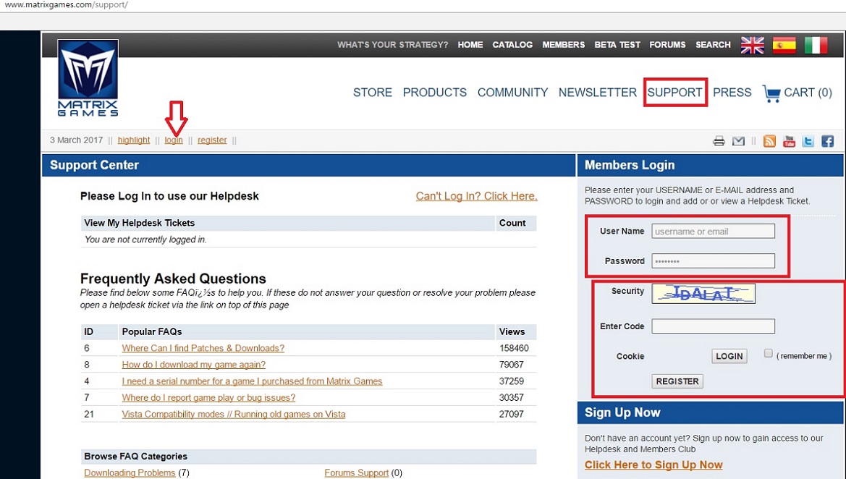This screenshot has height=479, width=846.
Task: Click the login link under date
Action: [174, 140]
